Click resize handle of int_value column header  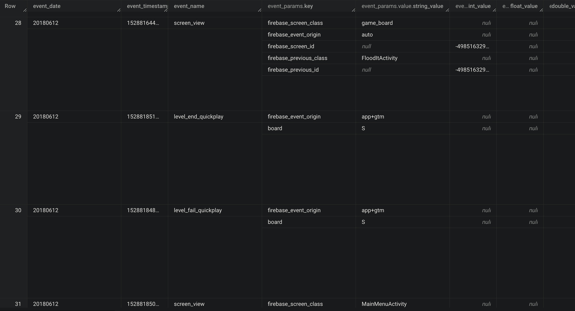point(494,10)
